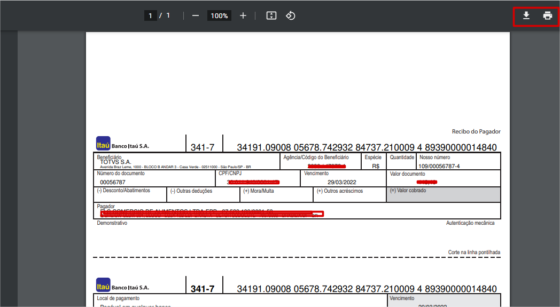Rotate the document counterclockwise
This screenshot has height=307, width=560.
pyautogui.click(x=290, y=15)
